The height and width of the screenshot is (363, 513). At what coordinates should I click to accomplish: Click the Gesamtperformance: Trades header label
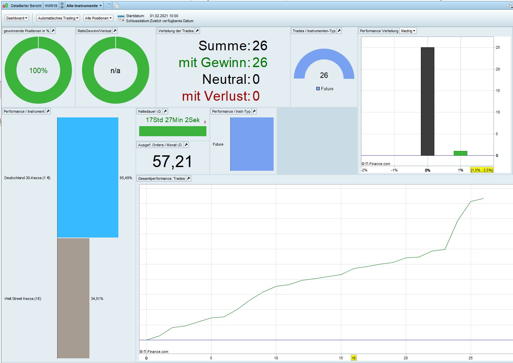tap(161, 178)
